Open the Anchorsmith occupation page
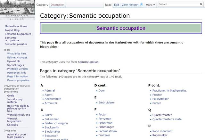Screen dimensions: 205x140 [53, 99]
